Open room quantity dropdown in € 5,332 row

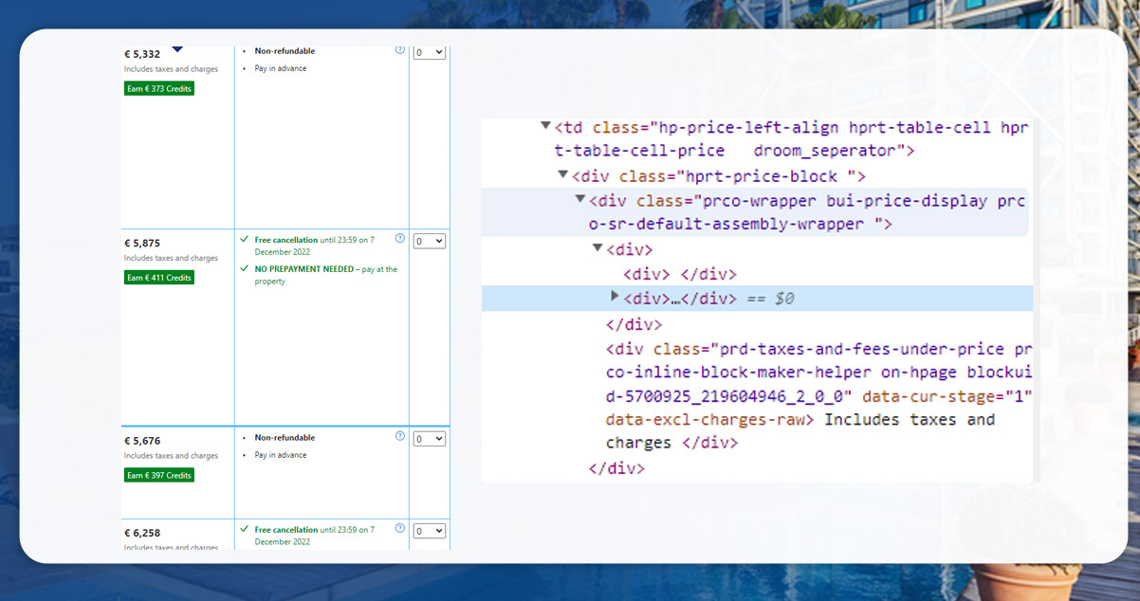(x=430, y=52)
